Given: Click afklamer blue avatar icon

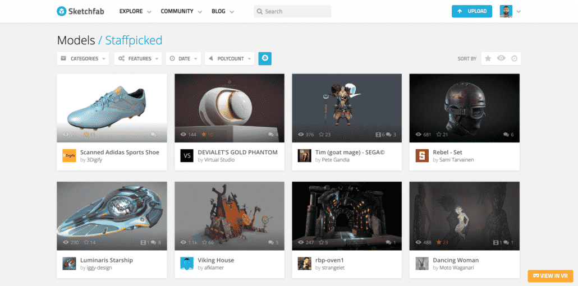Looking at the screenshot, I should (x=187, y=264).
